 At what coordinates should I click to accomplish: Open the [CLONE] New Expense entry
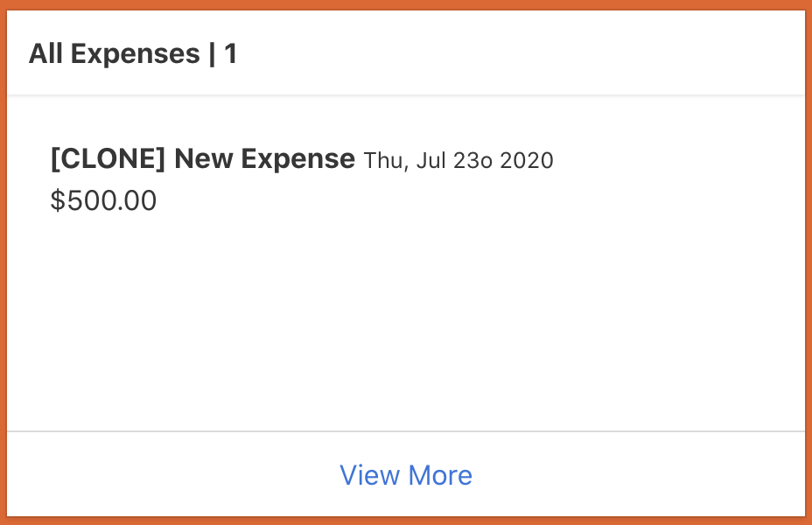(203, 159)
